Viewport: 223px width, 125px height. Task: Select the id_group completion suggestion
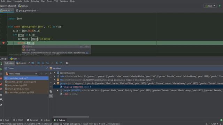pyautogui.click(x=56, y=50)
